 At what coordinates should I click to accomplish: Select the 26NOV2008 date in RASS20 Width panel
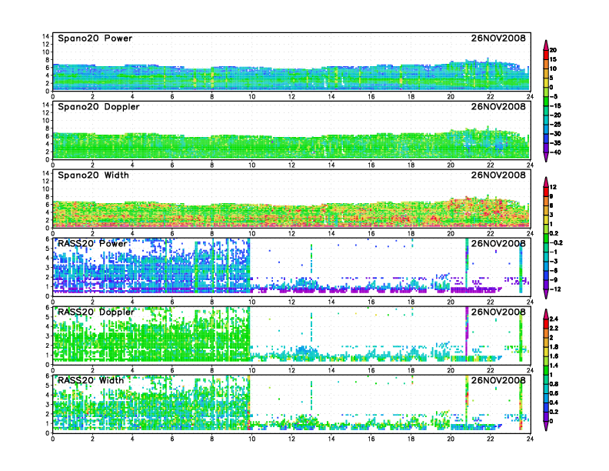tap(498, 380)
